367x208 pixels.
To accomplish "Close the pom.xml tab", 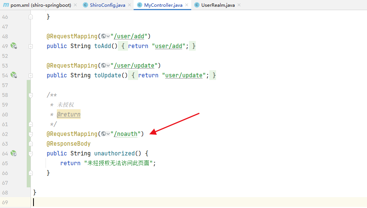I will [x=75, y=5].
